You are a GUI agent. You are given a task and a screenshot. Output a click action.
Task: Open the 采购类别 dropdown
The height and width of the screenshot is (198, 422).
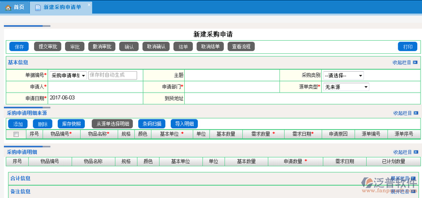pyautogui.click(x=343, y=75)
